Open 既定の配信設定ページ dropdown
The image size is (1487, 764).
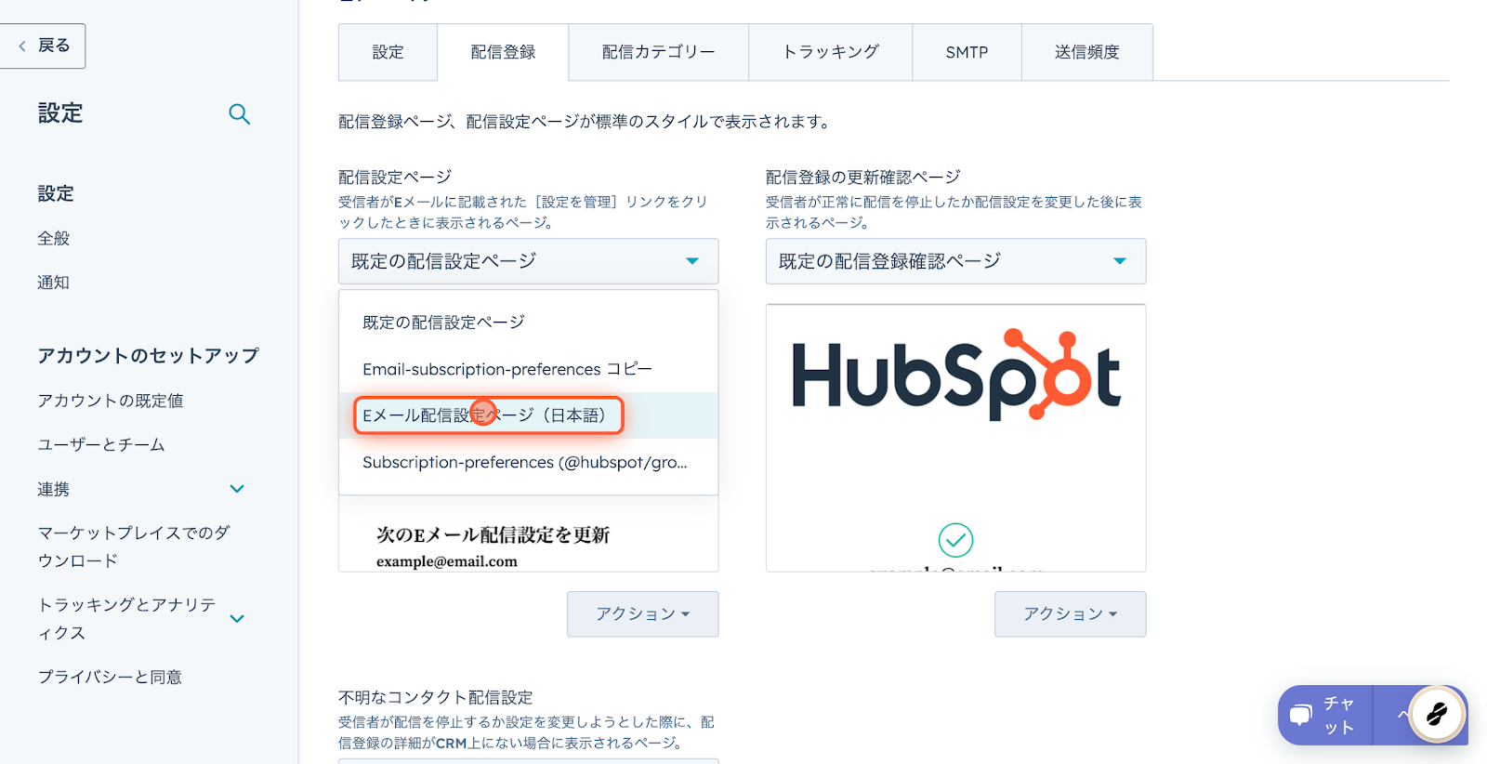coord(528,261)
